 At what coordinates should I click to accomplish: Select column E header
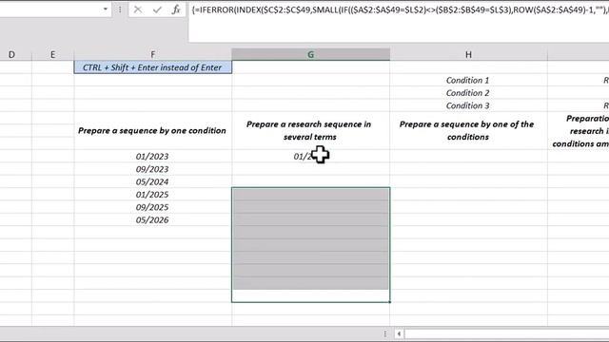53,55
